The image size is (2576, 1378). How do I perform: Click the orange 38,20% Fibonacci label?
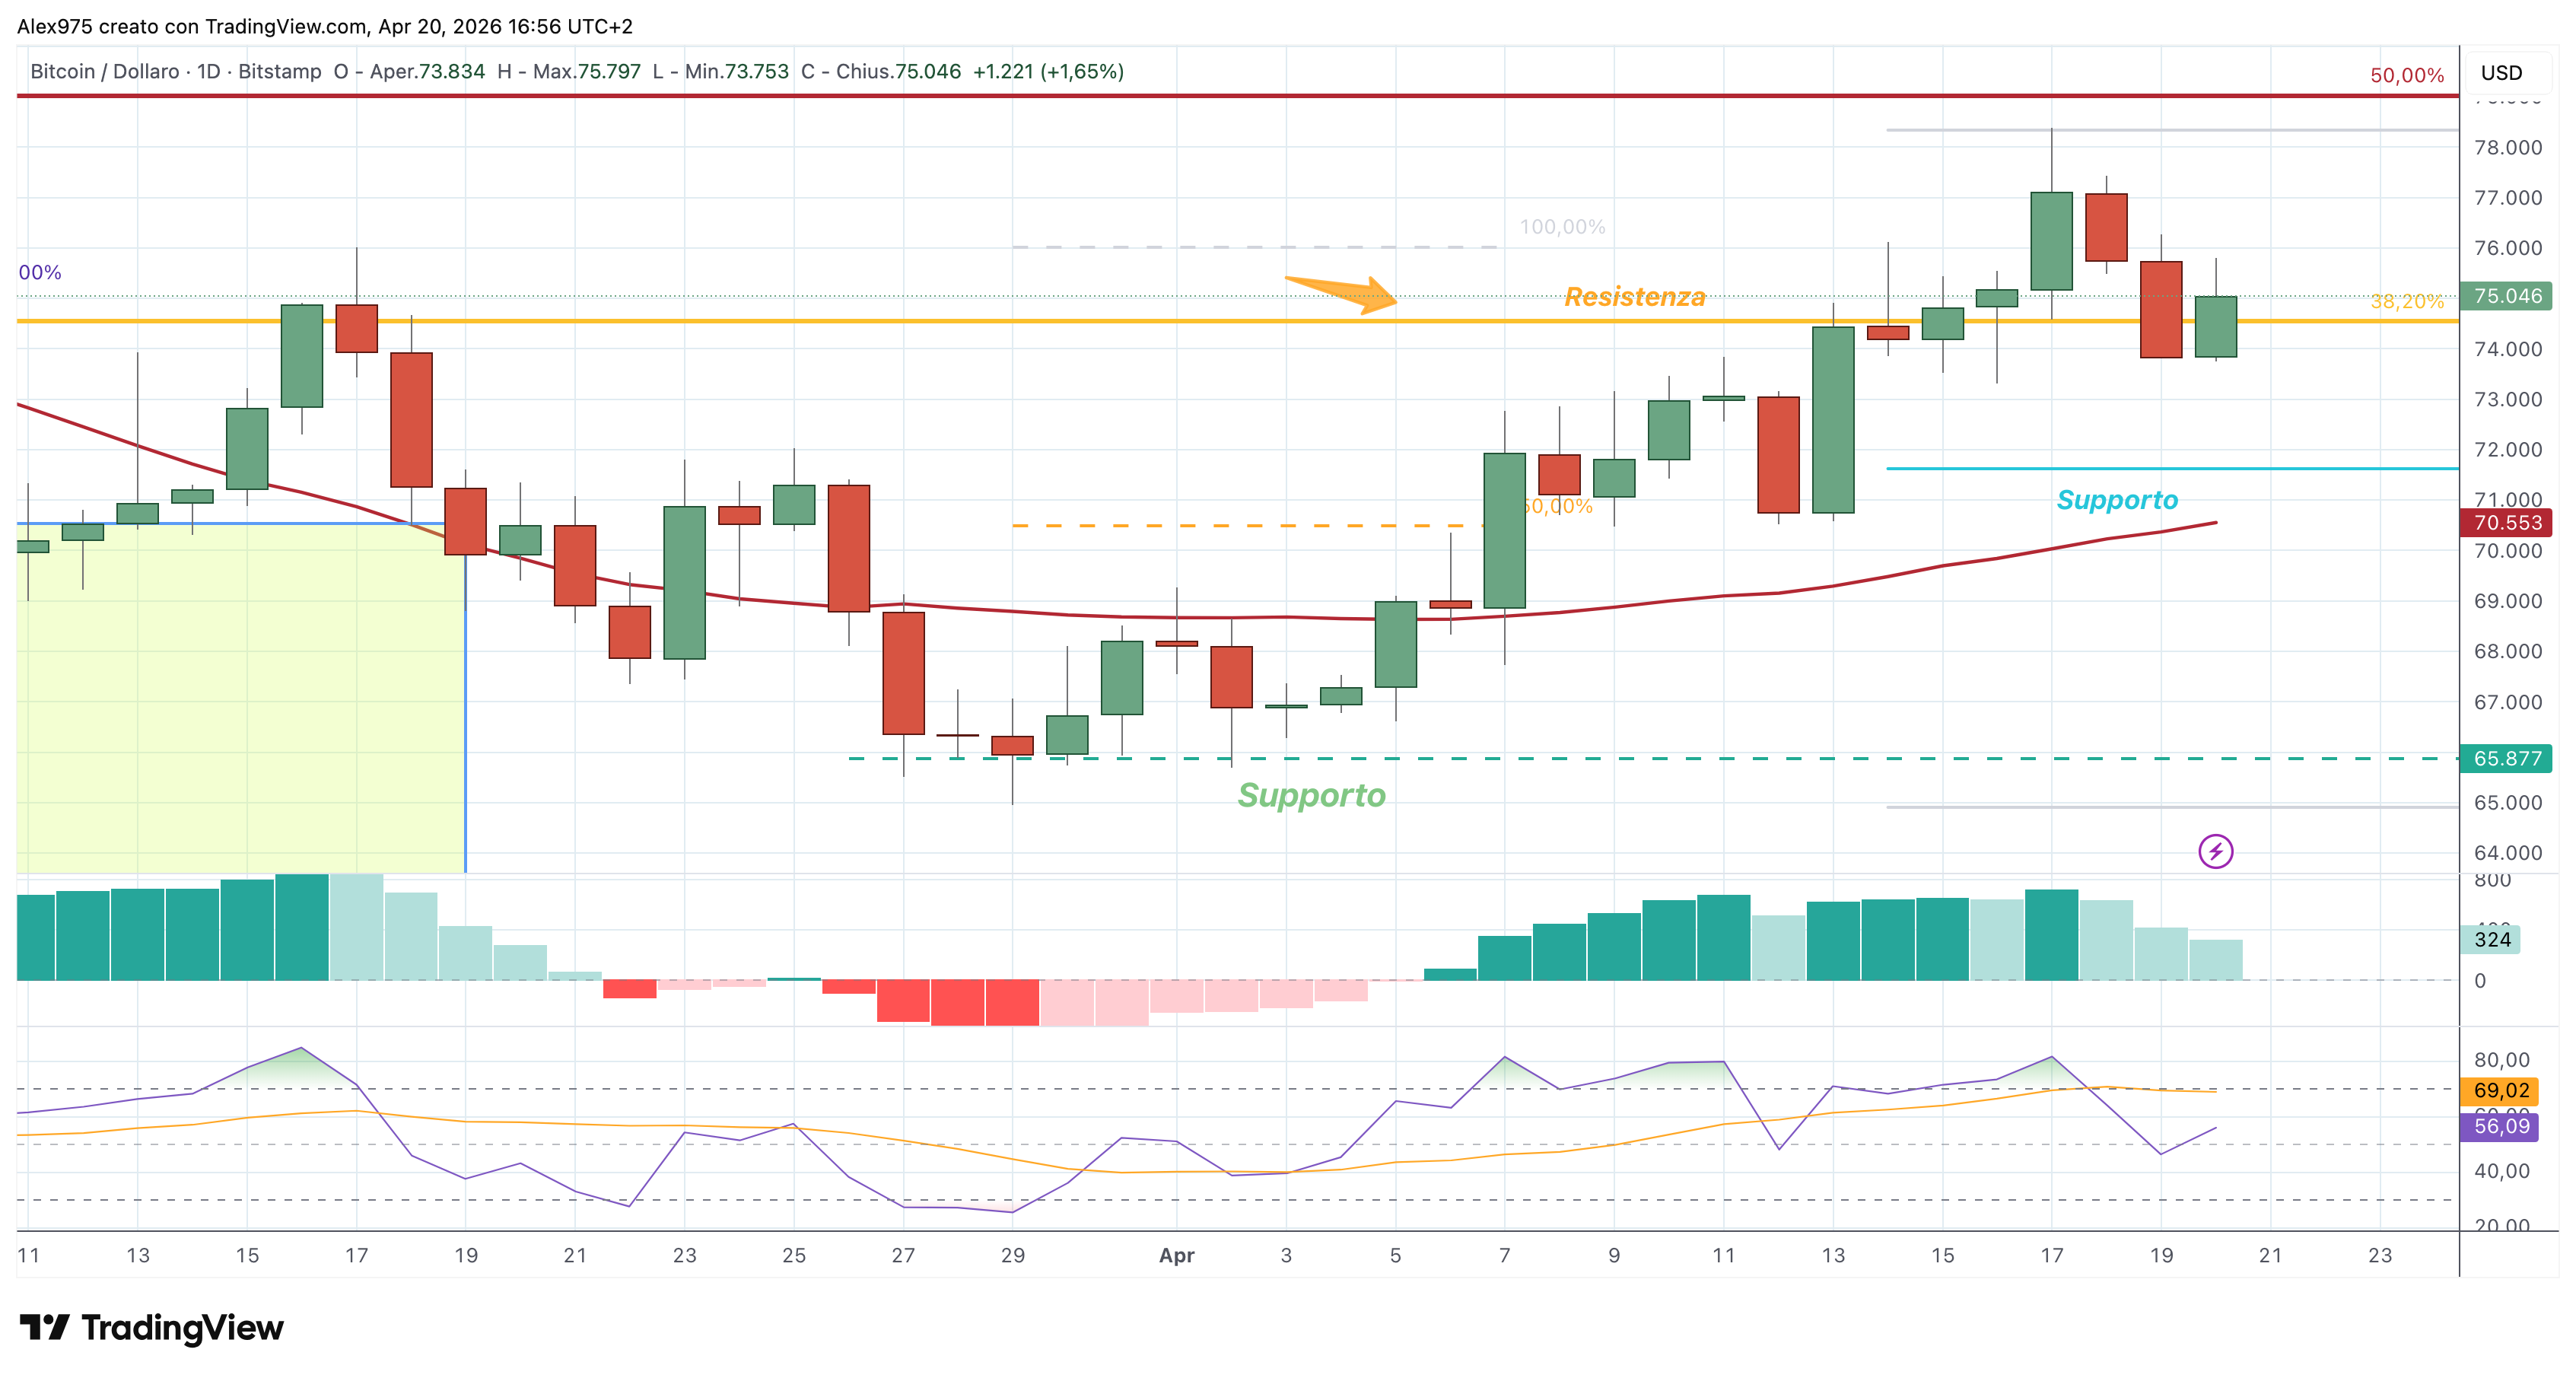coord(2407,301)
